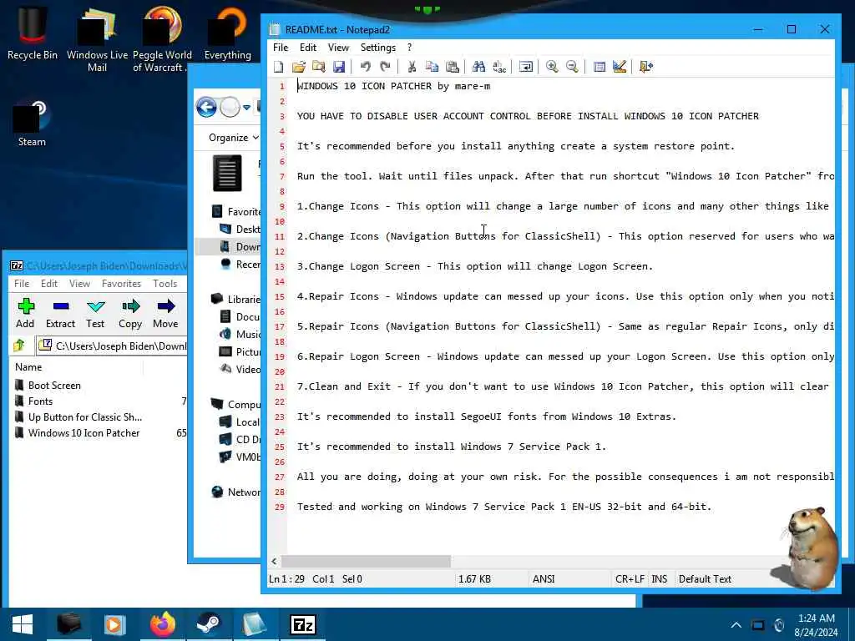Open Find with the binoculars icon

(x=478, y=67)
